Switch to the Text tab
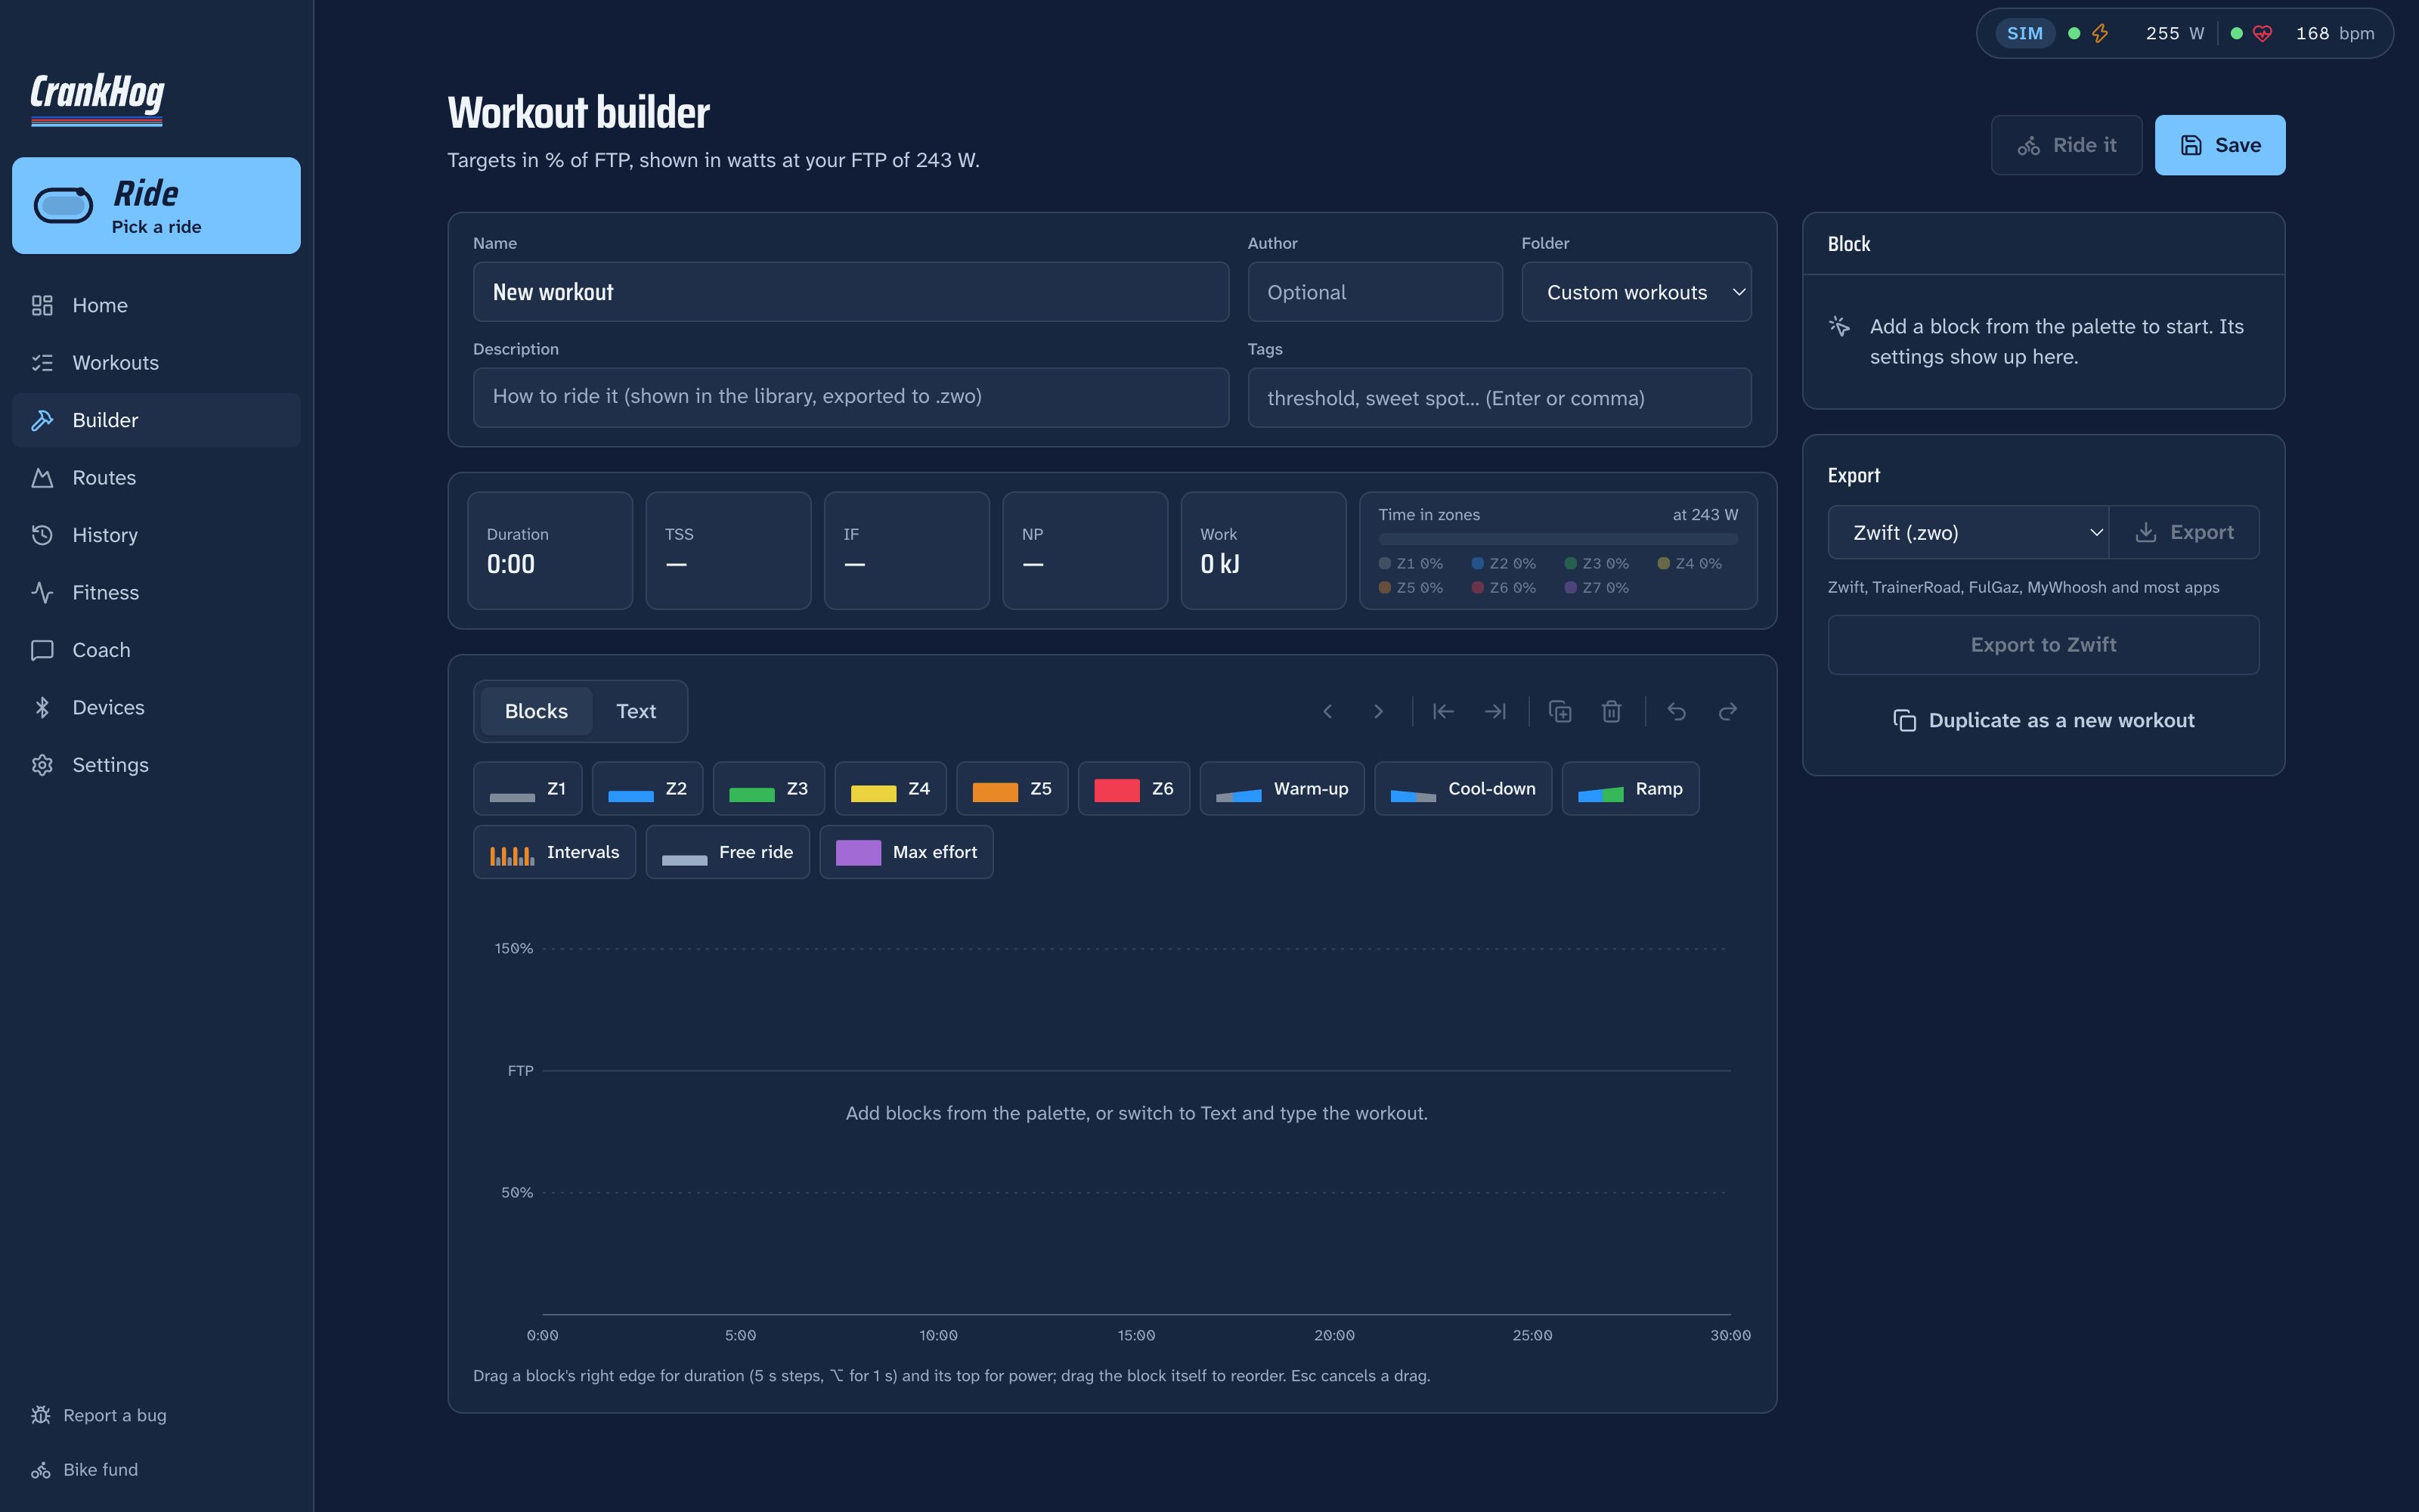 [x=636, y=711]
